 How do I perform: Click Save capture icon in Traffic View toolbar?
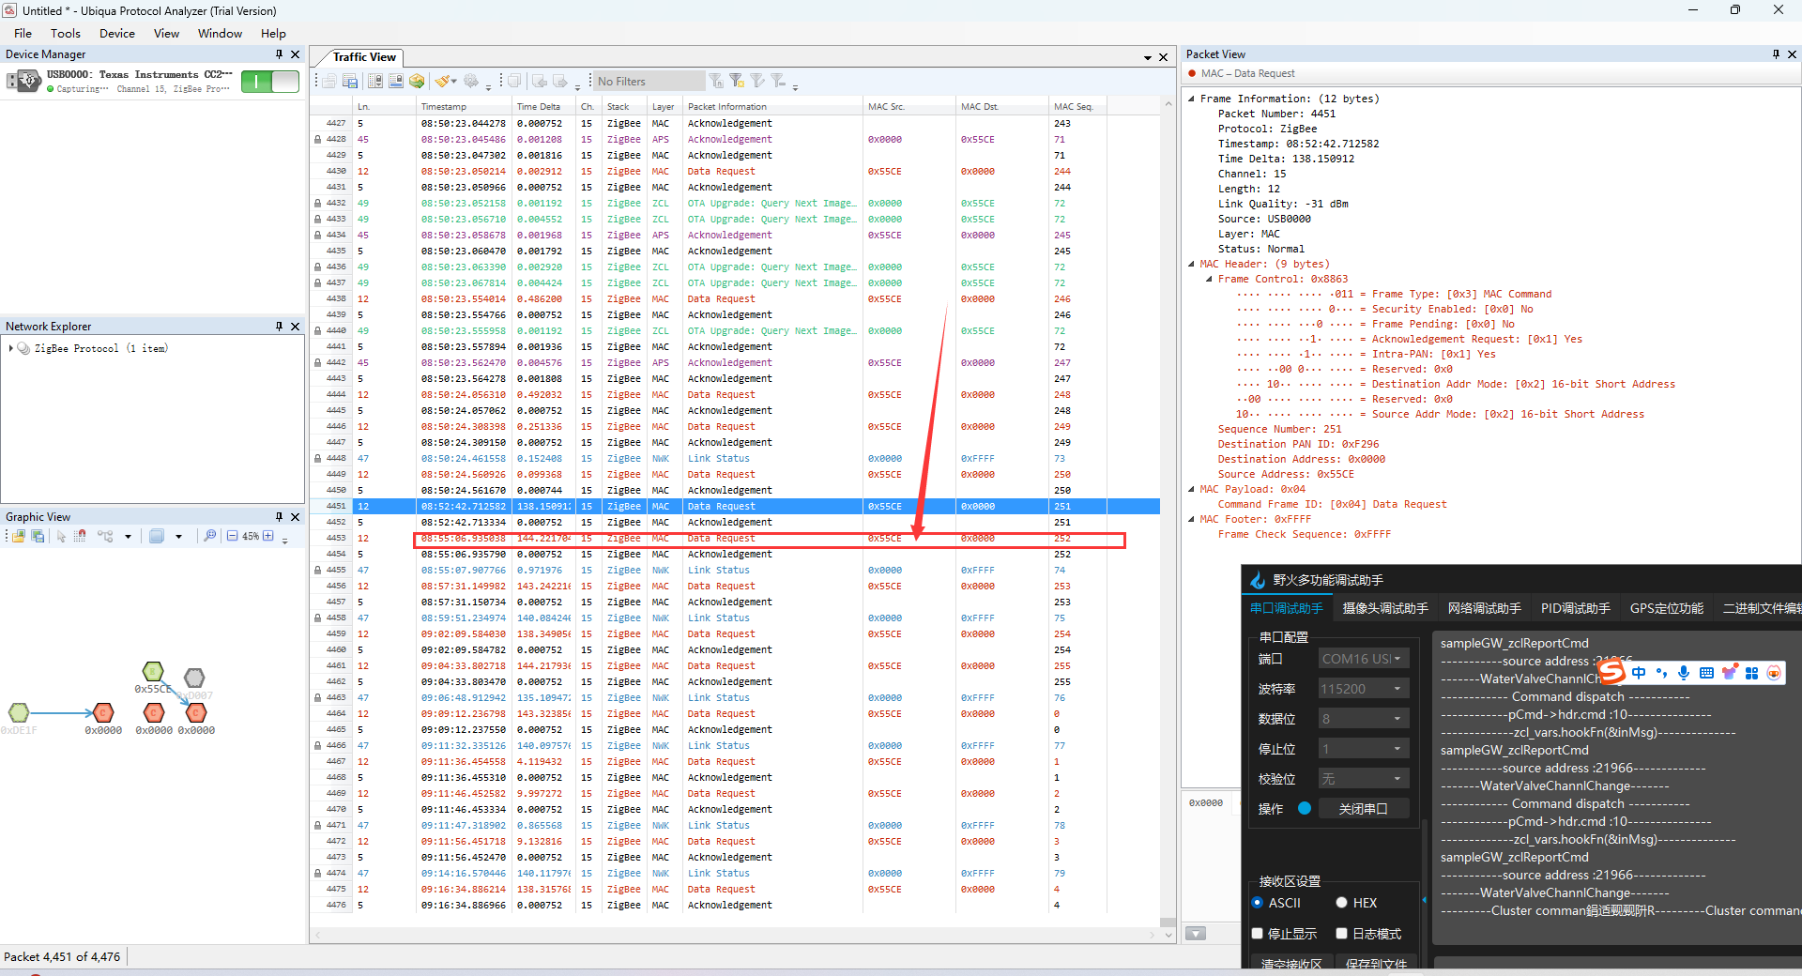350,82
